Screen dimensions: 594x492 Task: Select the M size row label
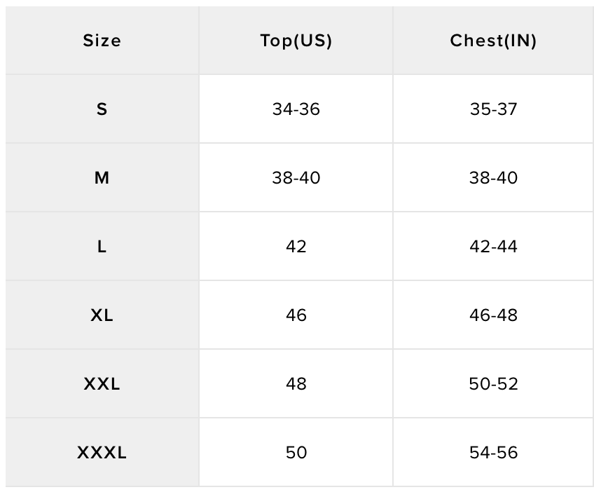point(102,178)
